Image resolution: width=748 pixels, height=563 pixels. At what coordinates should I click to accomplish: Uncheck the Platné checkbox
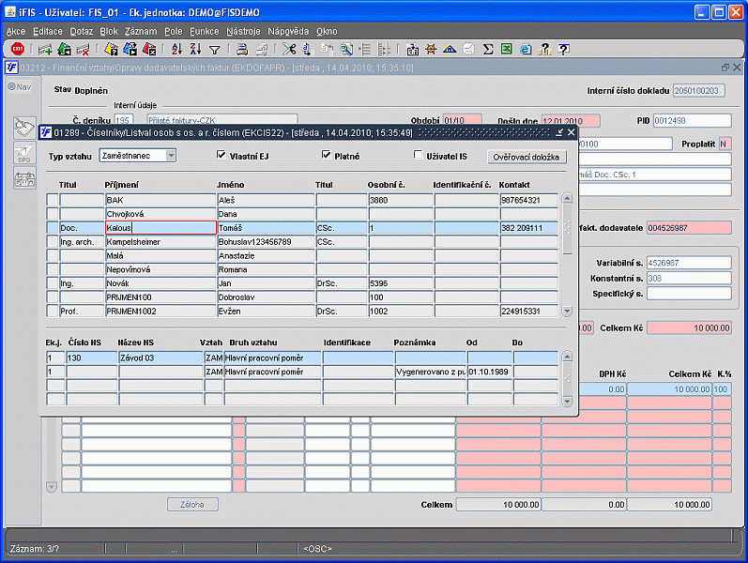click(x=327, y=156)
